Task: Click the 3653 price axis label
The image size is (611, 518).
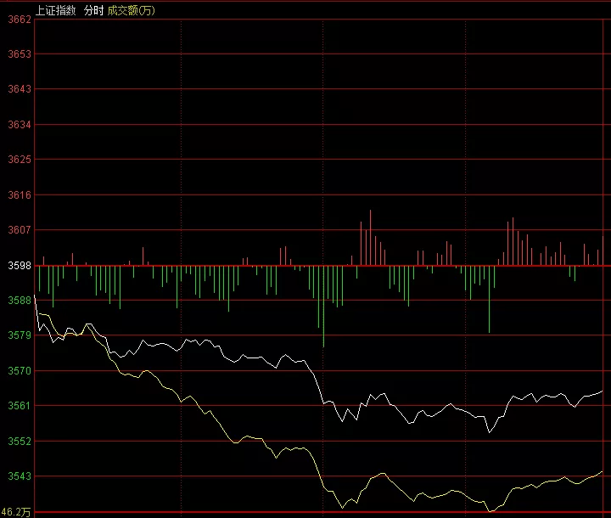Action: [20, 54]
